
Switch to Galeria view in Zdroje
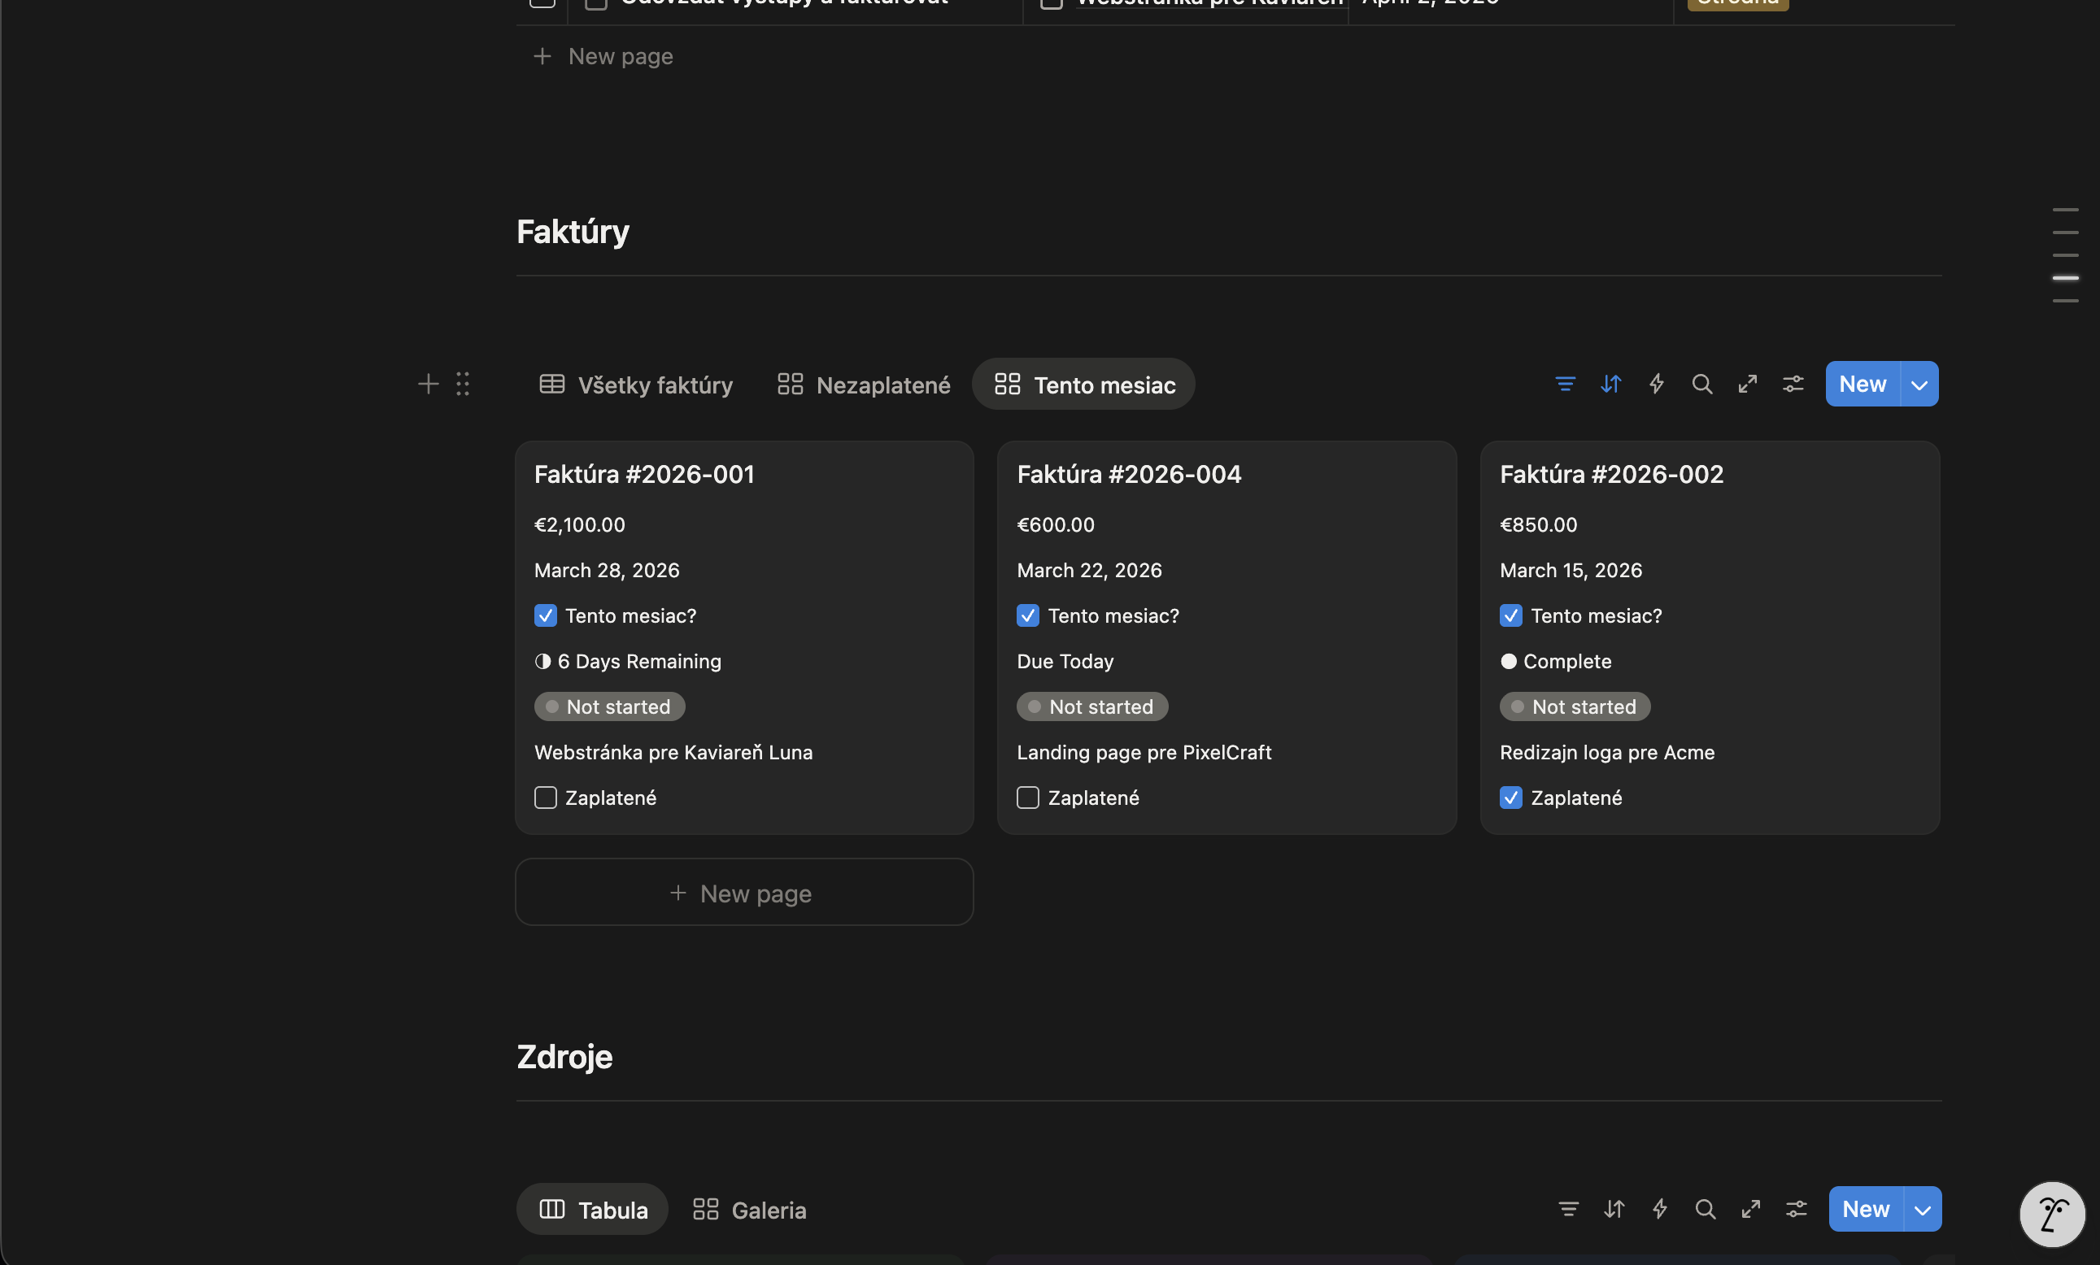point(749,1210)
